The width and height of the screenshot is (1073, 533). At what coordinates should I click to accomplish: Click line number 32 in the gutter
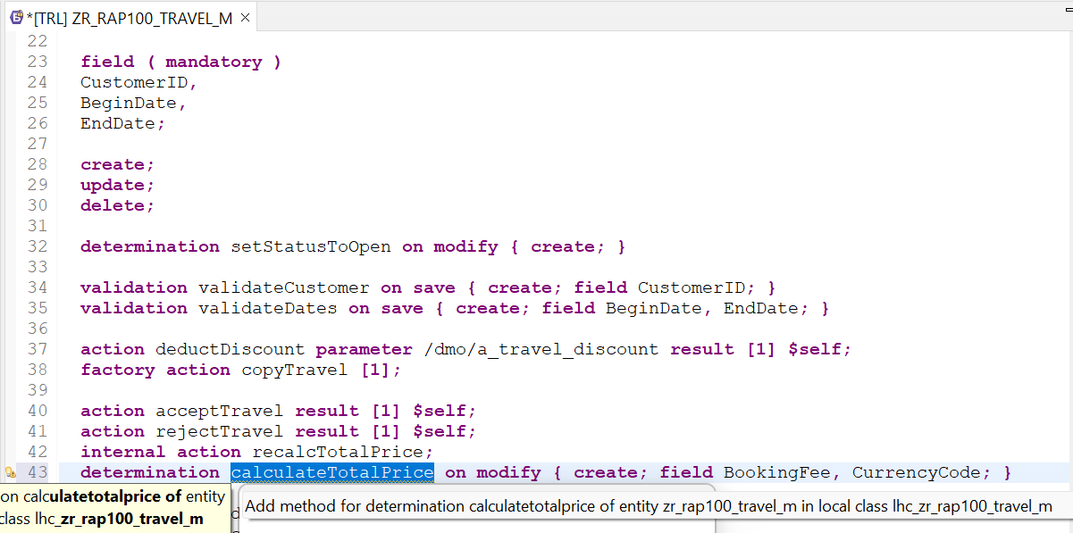coord(38,246)
